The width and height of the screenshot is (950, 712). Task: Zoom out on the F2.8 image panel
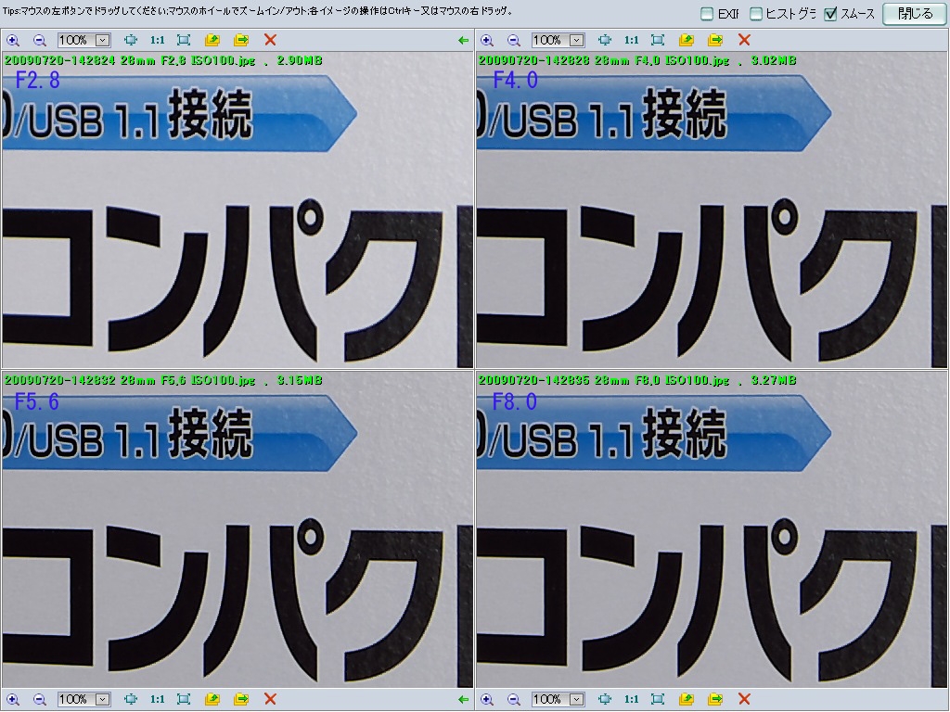coord(39,40)
